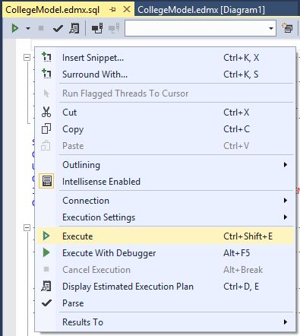This screenshot has height=336, width=300.
Task: Click the Ctrl+Shift+E shortcut text
Action: (248, 236)
